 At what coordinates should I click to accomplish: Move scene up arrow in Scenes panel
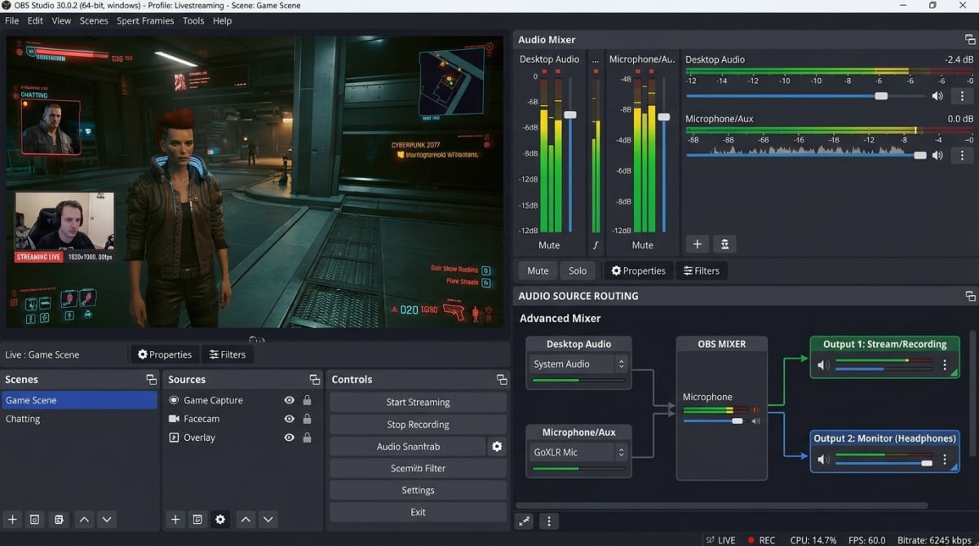[84, 519]
